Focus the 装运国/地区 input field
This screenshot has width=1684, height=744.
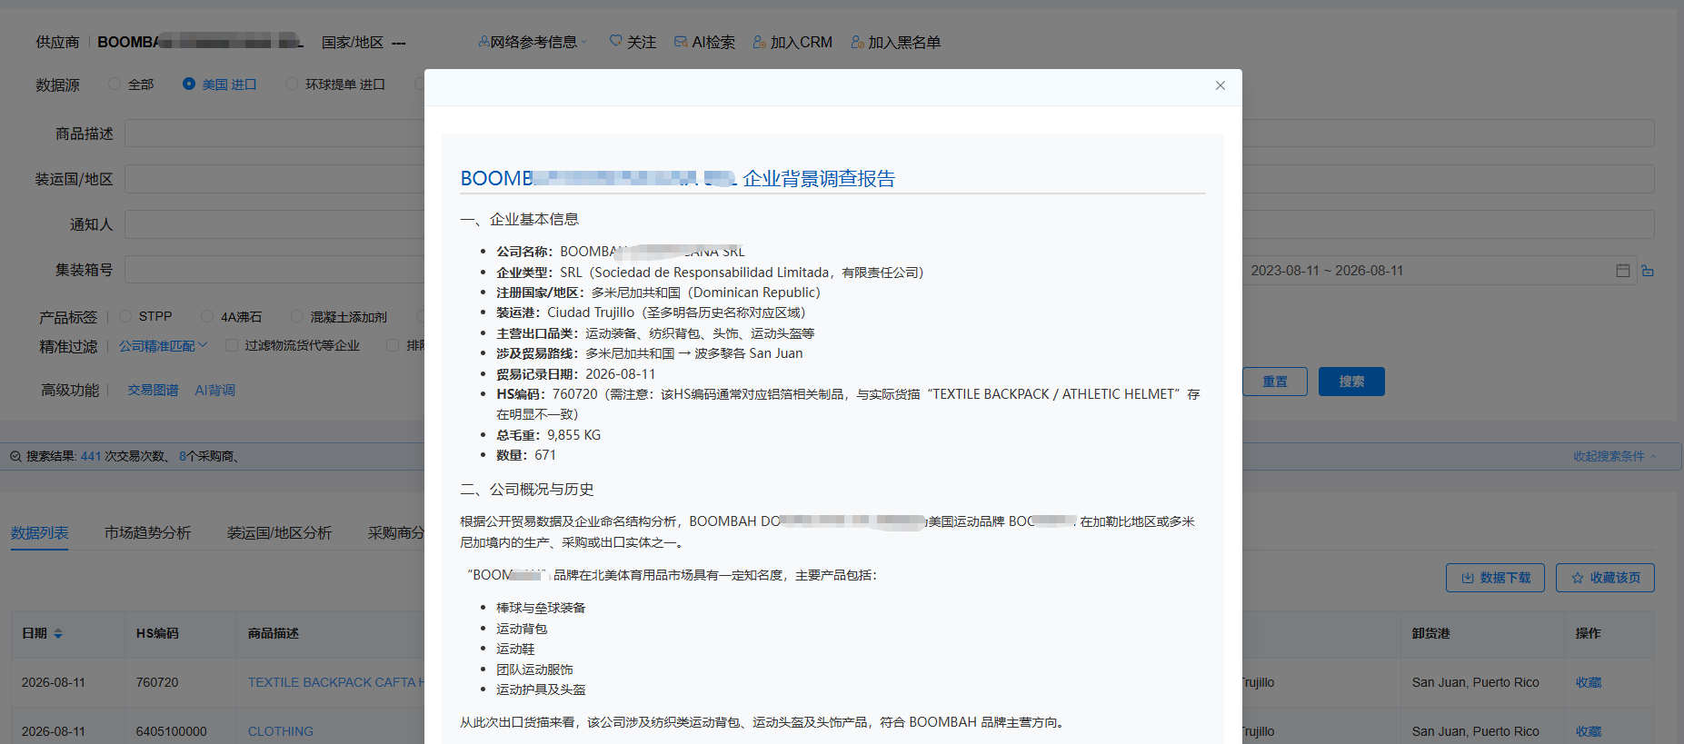(x=274, y=179)
